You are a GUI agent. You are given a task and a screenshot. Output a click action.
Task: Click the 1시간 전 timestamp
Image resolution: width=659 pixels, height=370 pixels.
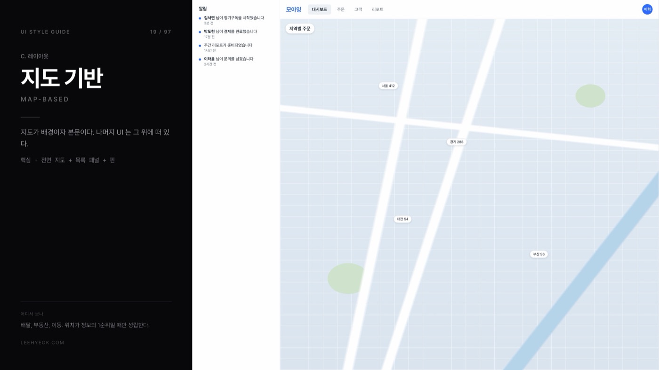[209, 50]
